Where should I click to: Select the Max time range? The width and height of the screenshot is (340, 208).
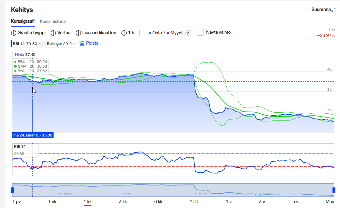coord(330,202)
